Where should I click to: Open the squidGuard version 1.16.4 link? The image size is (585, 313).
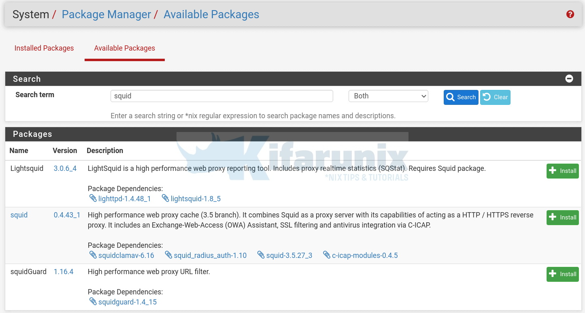[64, 272]
